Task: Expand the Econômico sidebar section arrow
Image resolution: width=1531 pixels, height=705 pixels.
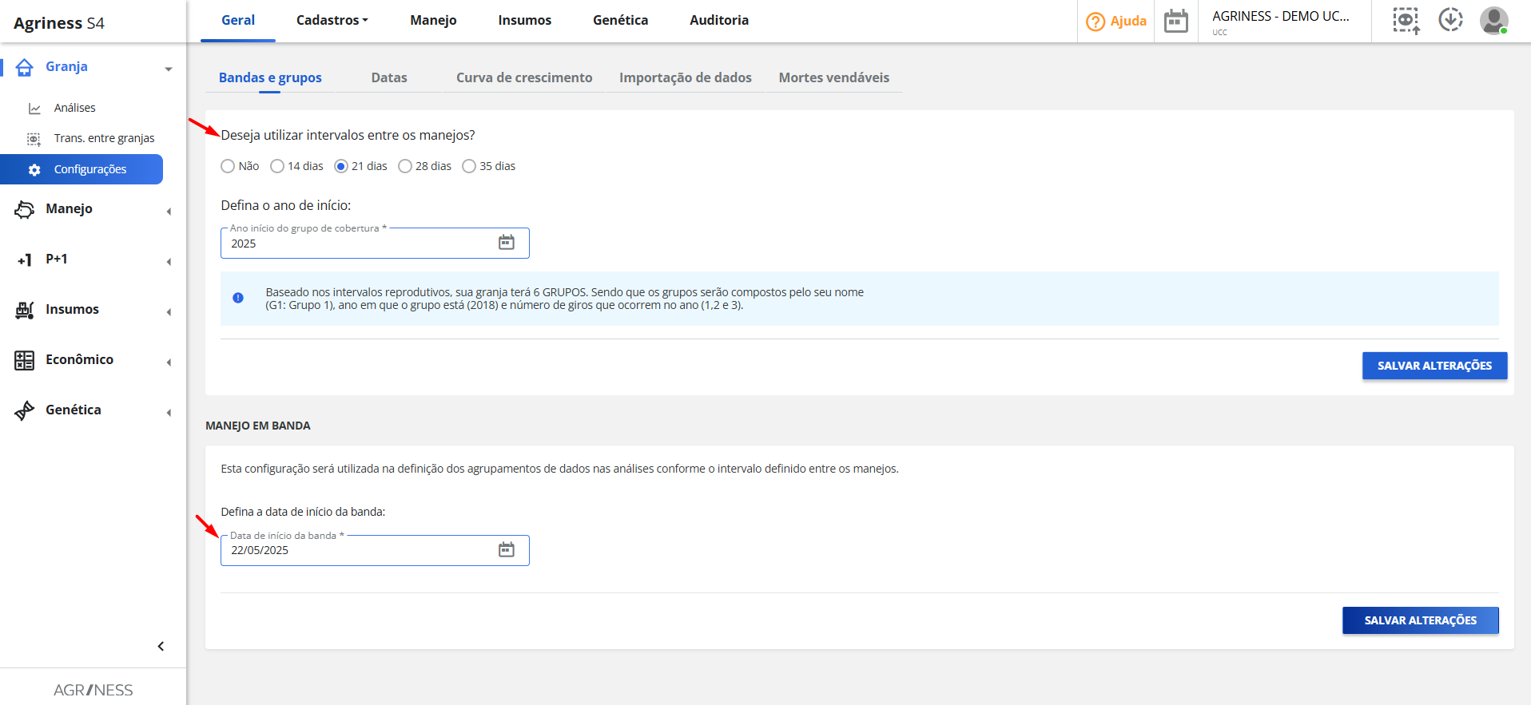Action: 169,362
